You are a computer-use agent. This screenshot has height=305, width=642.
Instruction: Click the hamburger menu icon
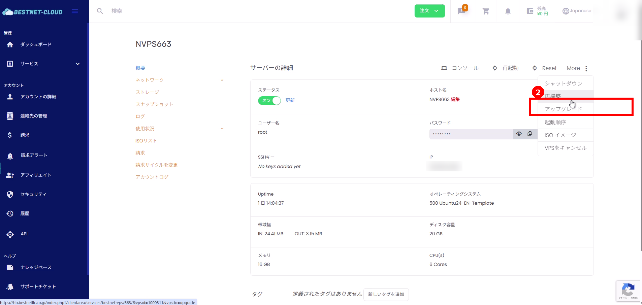75,11
